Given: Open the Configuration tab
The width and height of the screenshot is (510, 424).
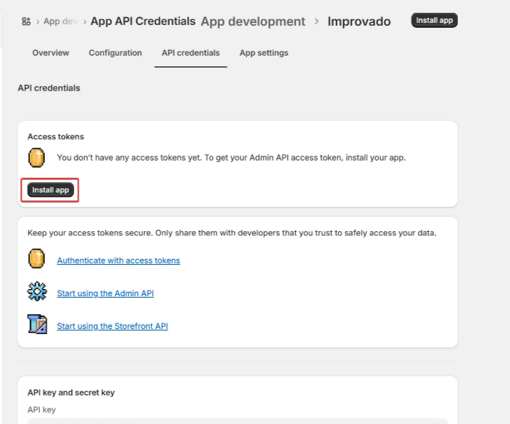Looking at the screenshot, I should pos(115,53).
